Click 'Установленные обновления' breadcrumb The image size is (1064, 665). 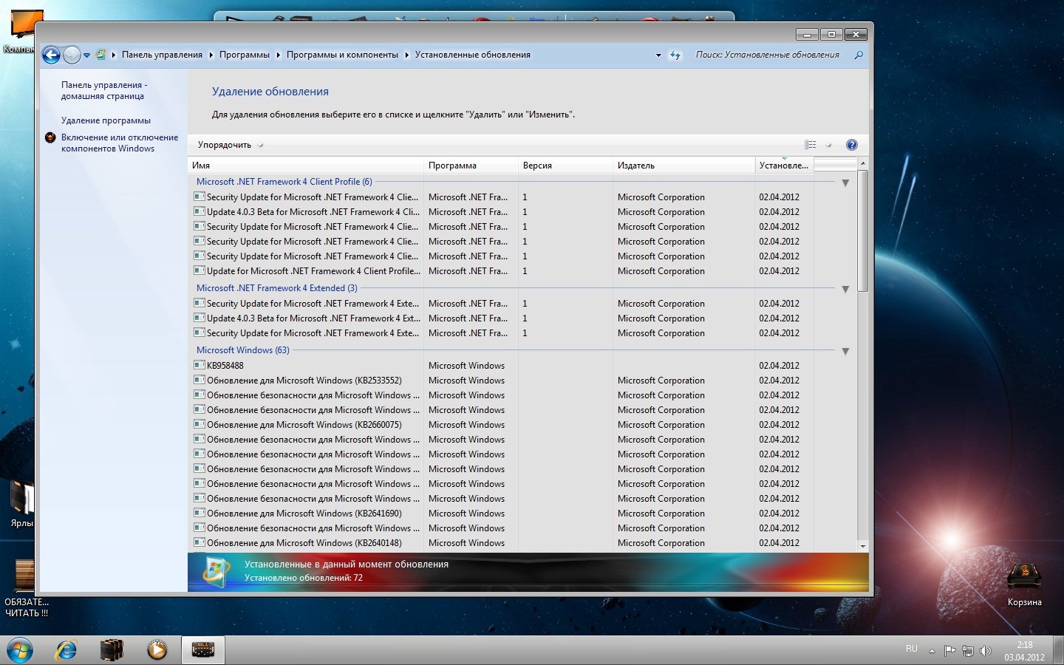pos(472,55)
